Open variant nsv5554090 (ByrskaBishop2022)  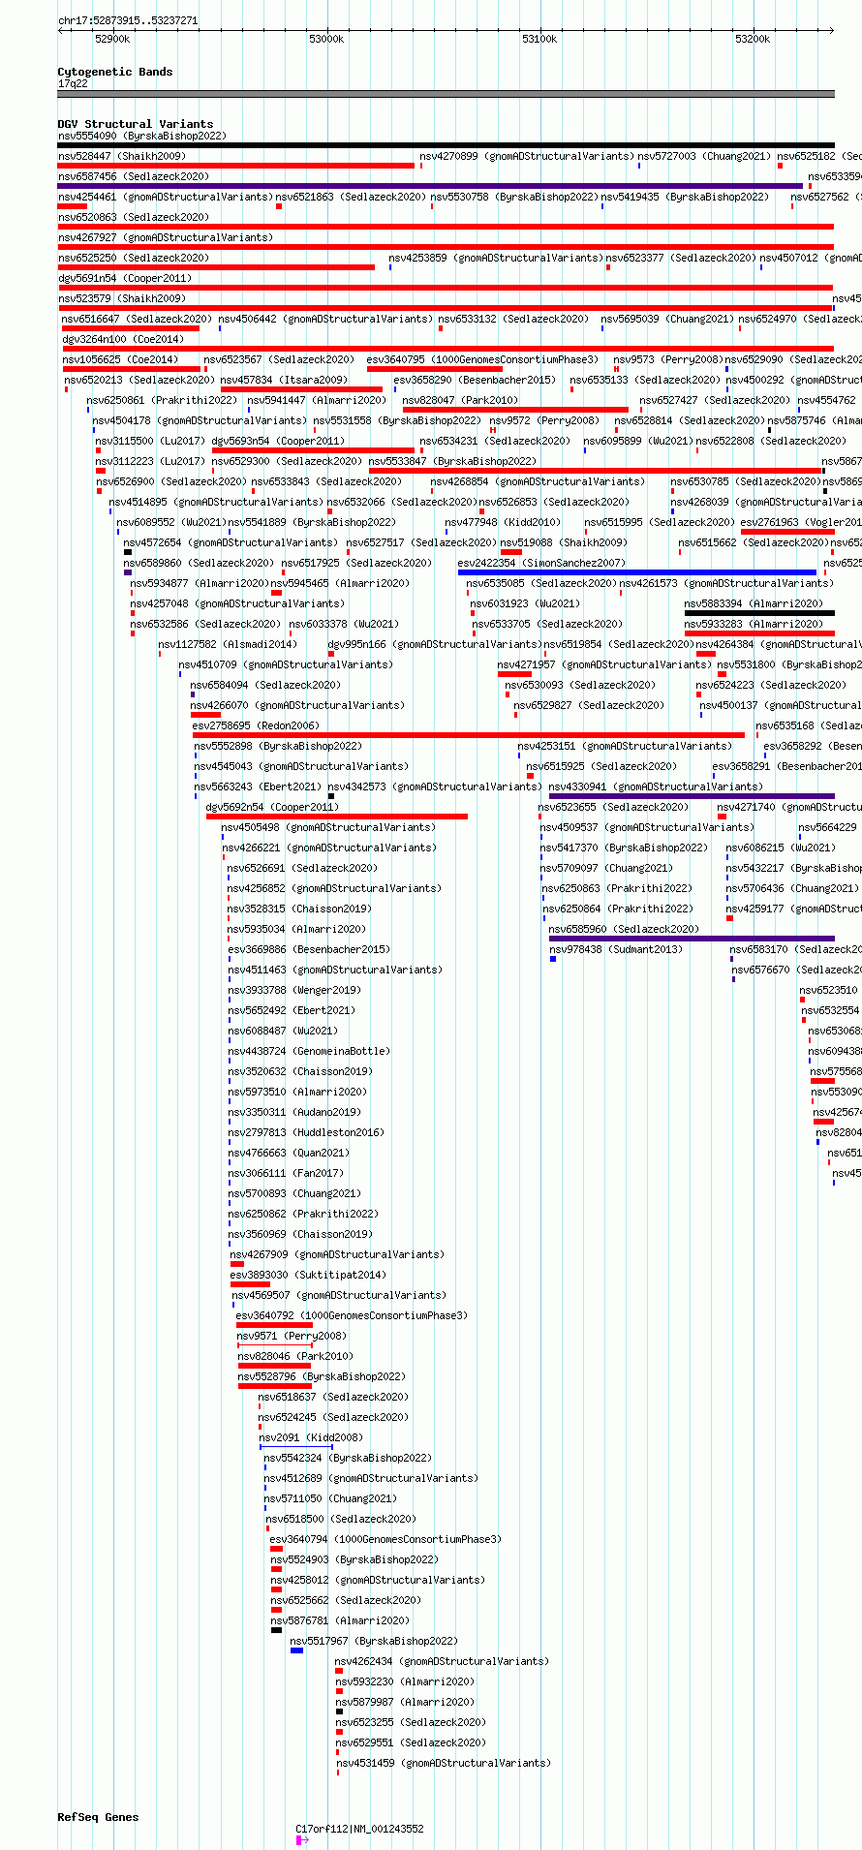[x=141, y=136]
